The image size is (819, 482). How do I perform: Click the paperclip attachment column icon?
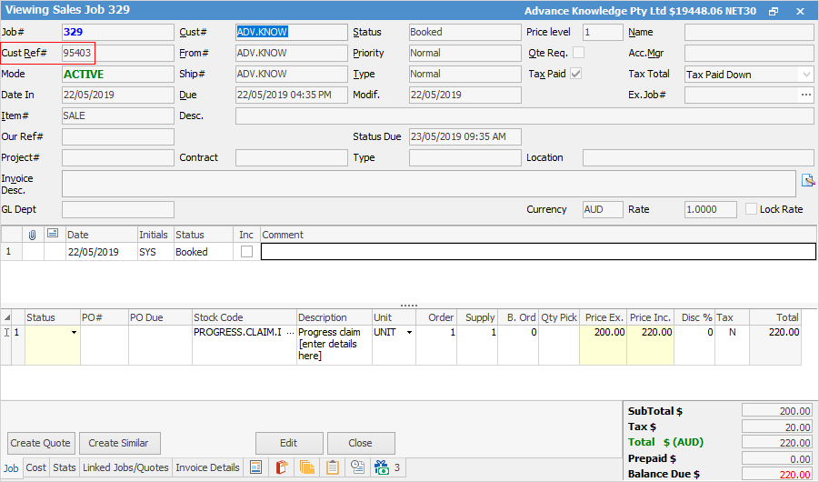(33, 235)
